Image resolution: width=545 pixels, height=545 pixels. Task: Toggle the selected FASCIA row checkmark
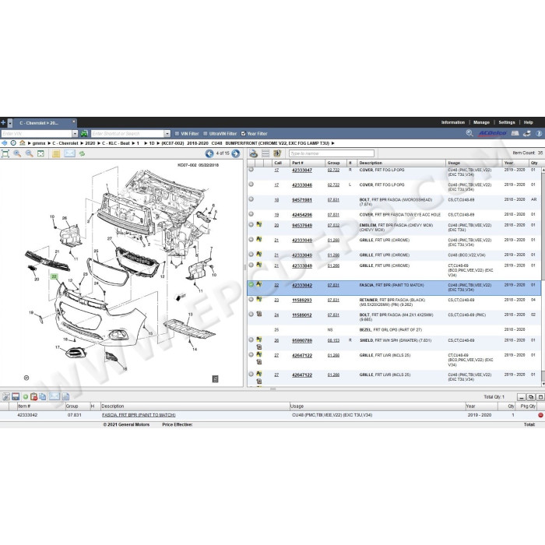pos(251,284)
